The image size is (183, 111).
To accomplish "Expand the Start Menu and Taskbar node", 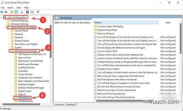I will click(x=9, y=44).
